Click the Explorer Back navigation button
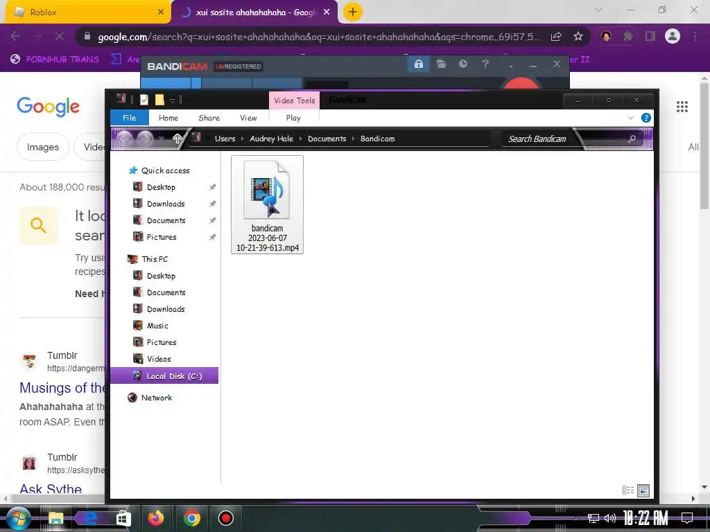710x532 pixels. [125, 139]
